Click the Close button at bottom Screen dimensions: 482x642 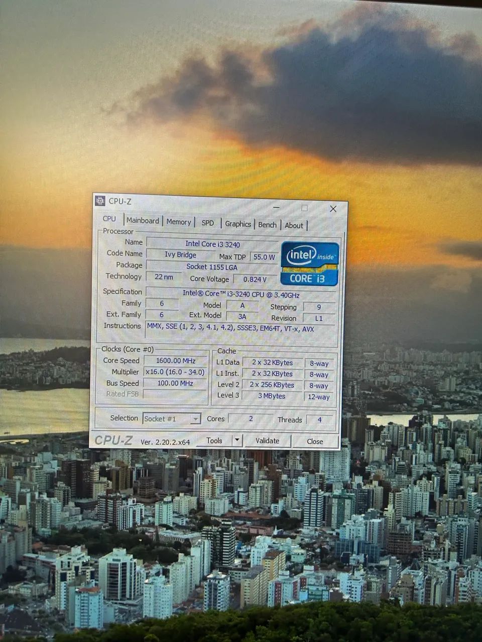click(315, 441)
